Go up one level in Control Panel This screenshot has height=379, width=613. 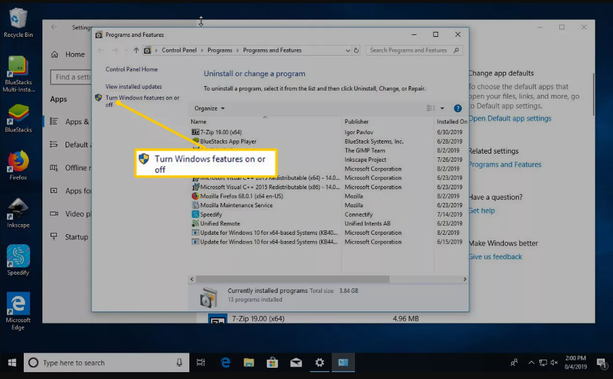click(x=136, y=51)
